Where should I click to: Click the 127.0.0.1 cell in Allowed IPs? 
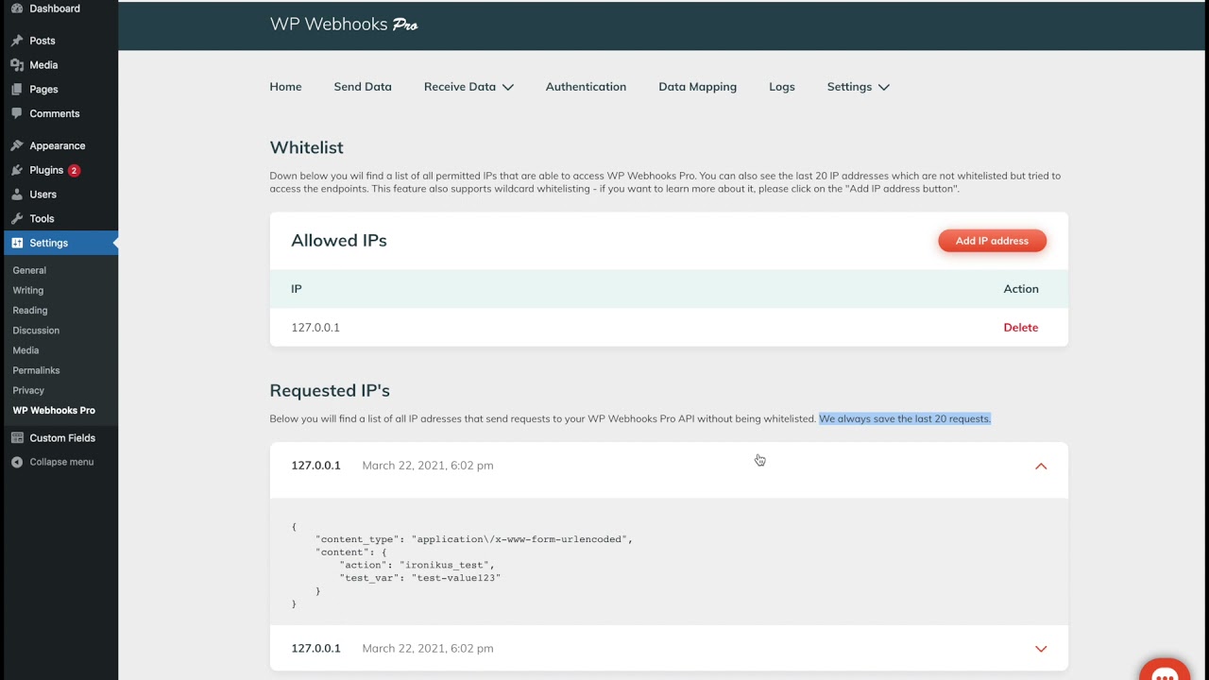click(315, 328)
